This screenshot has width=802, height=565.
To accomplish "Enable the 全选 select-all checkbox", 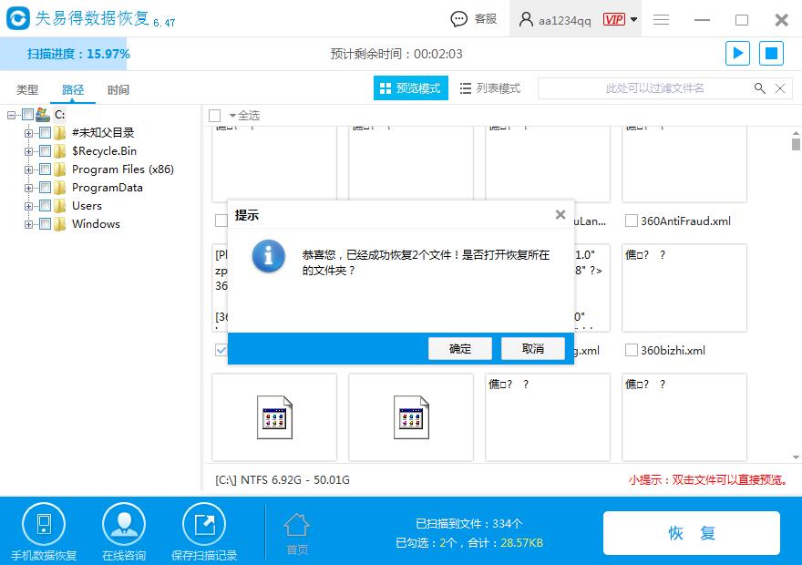I will coord(215,115).
